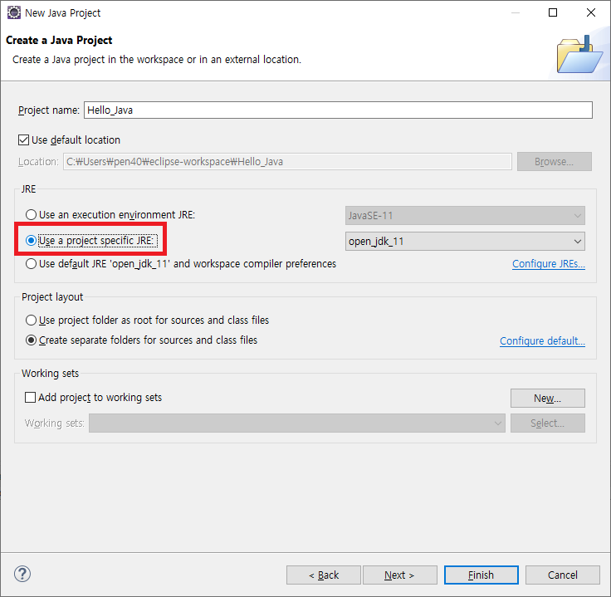Close the dialog with the X button

click(591, 12)
